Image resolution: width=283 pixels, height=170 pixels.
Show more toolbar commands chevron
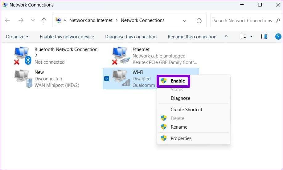(226, 36)
